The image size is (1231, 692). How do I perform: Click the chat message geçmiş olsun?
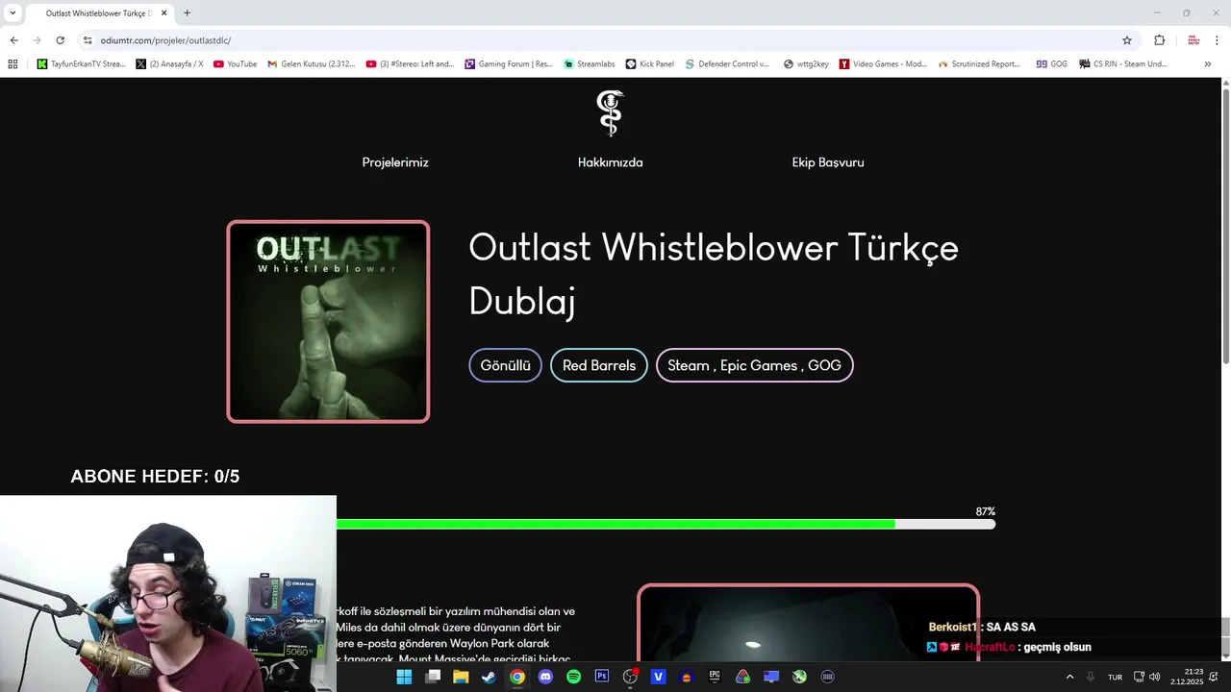pos(1057,647)
